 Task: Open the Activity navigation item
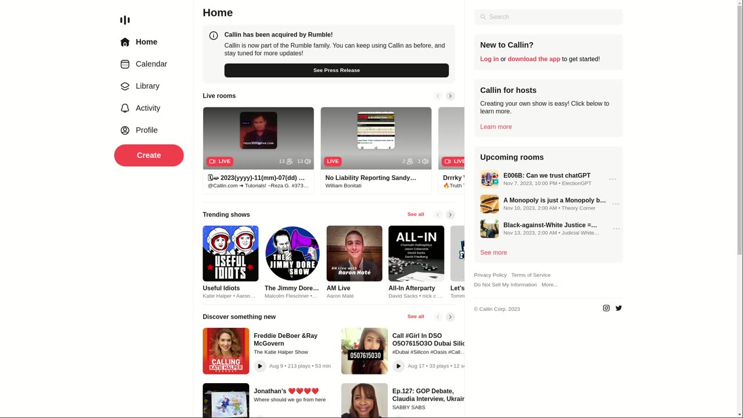pos(140,108)
